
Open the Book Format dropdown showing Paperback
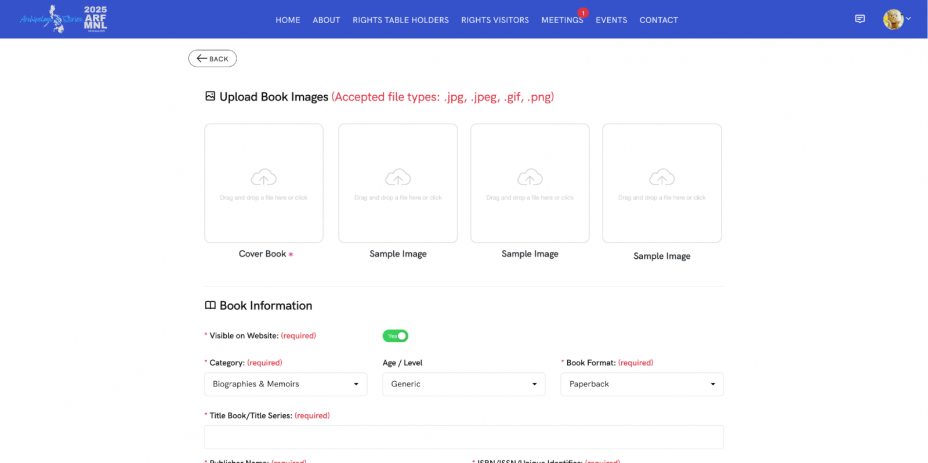click(642, 384)
